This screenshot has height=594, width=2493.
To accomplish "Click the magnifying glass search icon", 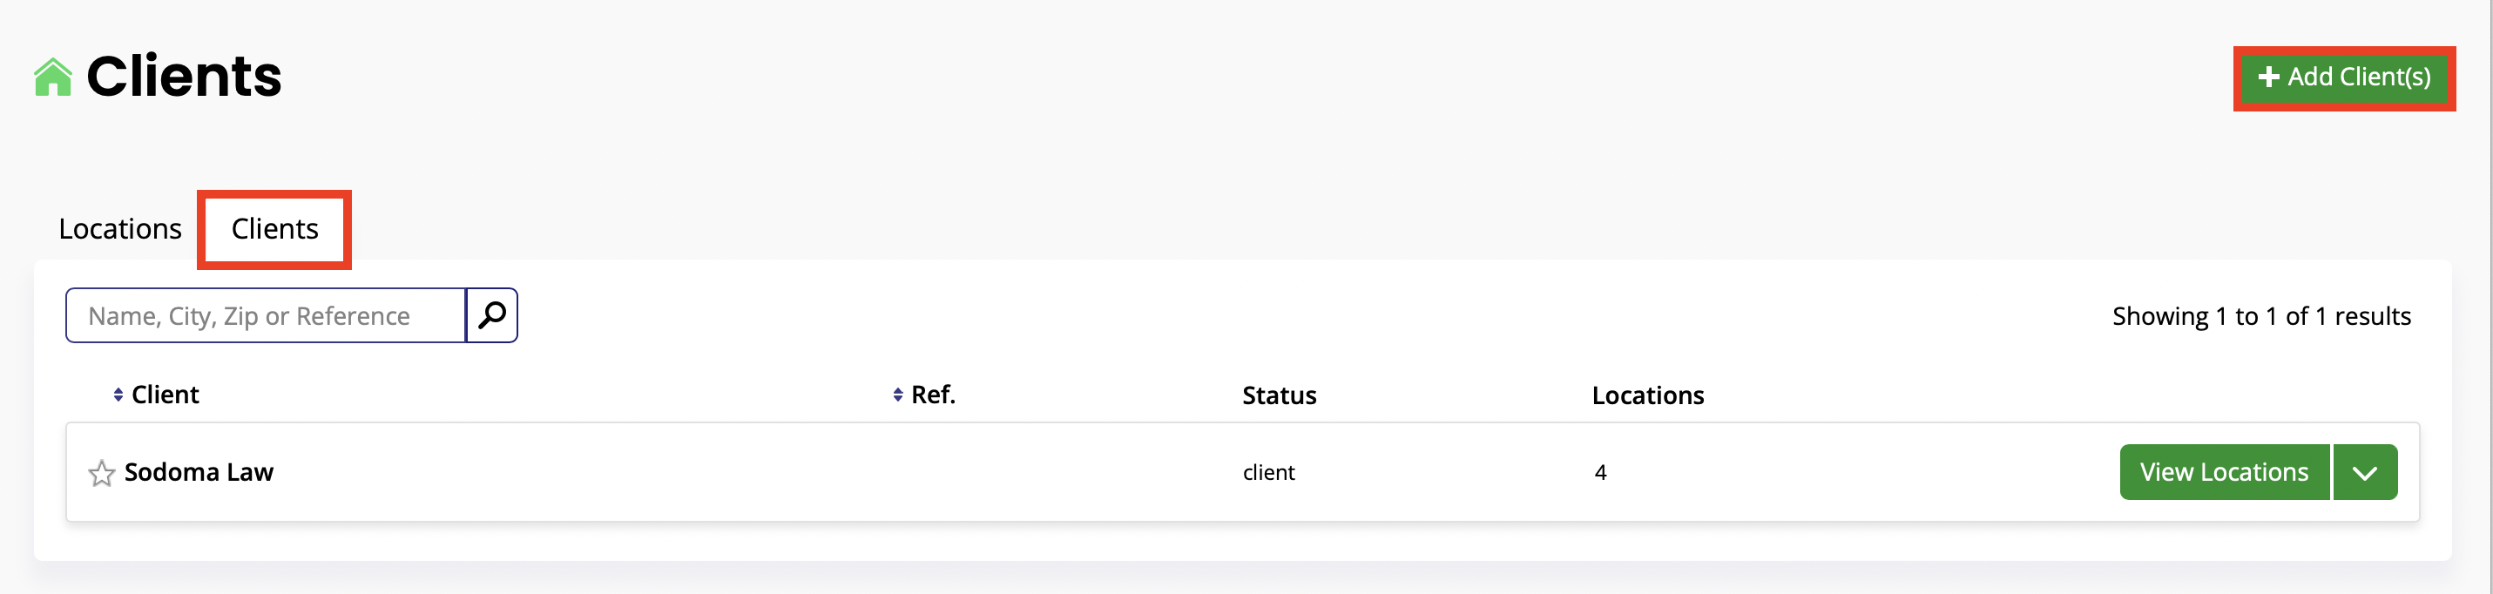I will 491,315.
